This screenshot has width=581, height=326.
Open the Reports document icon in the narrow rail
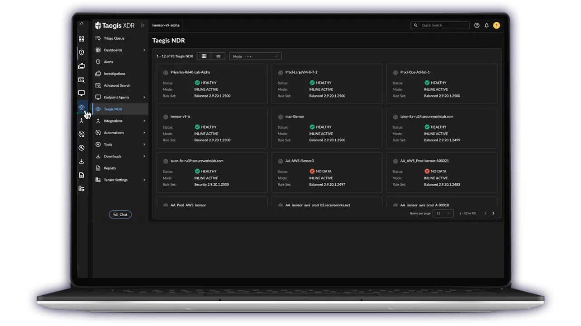coord(81,175)
